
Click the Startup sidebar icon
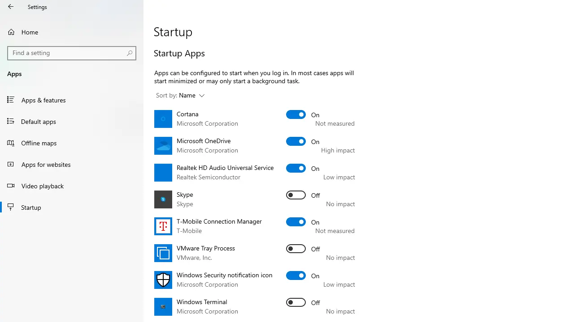(11, 207)
